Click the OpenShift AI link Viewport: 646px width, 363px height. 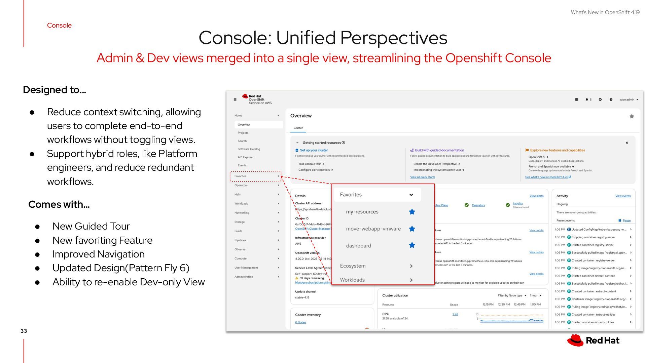click(538, 157)
